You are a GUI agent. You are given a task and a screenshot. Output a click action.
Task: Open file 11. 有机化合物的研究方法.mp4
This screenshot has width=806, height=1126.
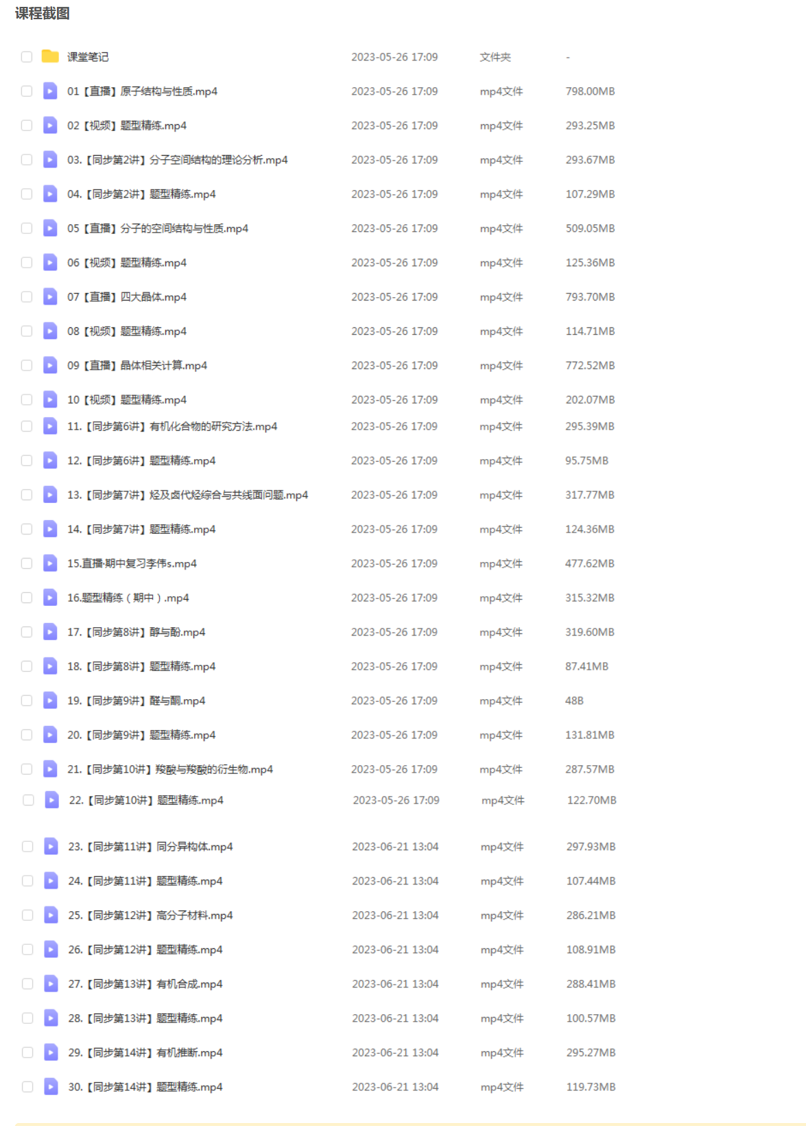point(172,426)
